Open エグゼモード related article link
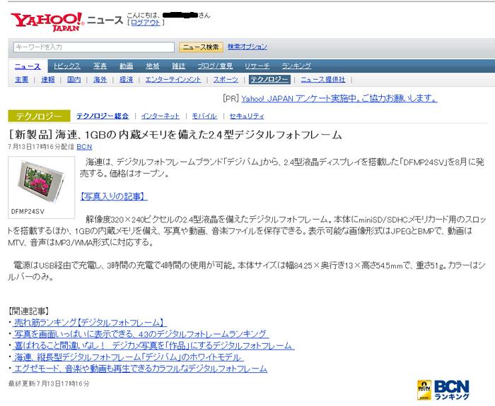The image size is (495, 406). coord(141,369)
